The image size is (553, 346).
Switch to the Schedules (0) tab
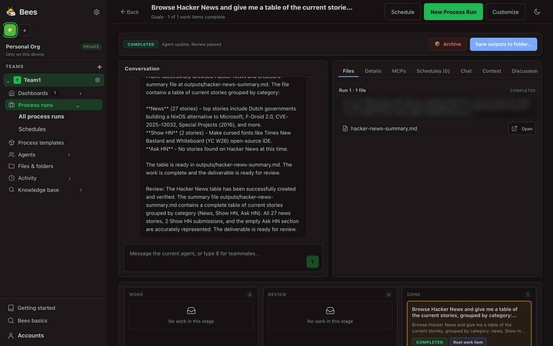coord(433,71)
